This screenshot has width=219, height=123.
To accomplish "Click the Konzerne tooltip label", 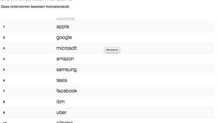I will (x=112, y=50).
